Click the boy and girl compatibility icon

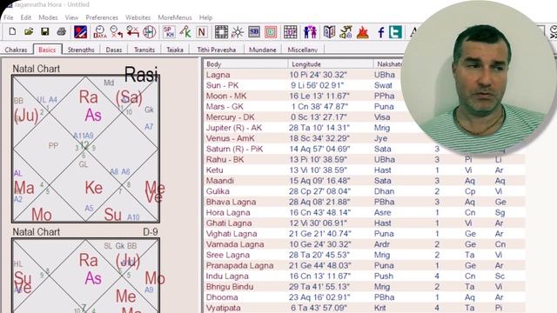click(x=310, y=32)
